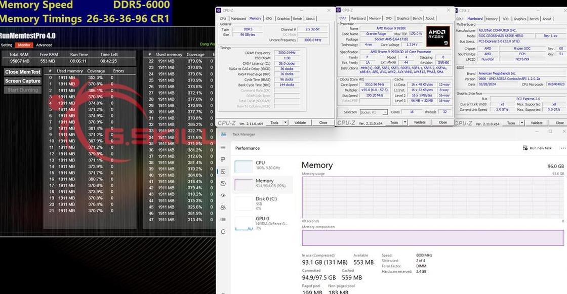567x294 pixels.
Task: Click Run new task in Task Manager
Action: [537, 148]
